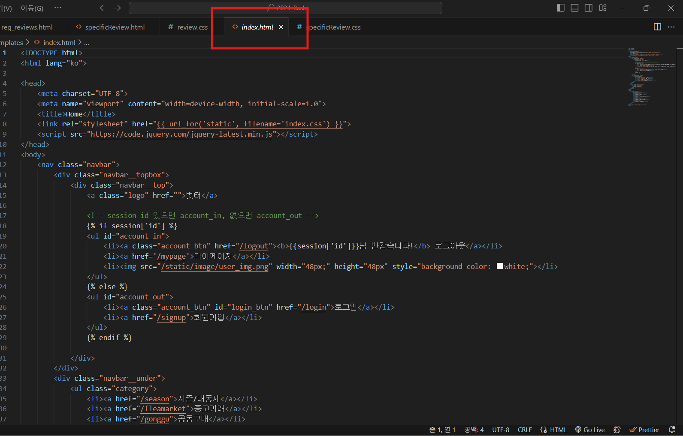Go back using the left arrow

(x=103, y=8)
